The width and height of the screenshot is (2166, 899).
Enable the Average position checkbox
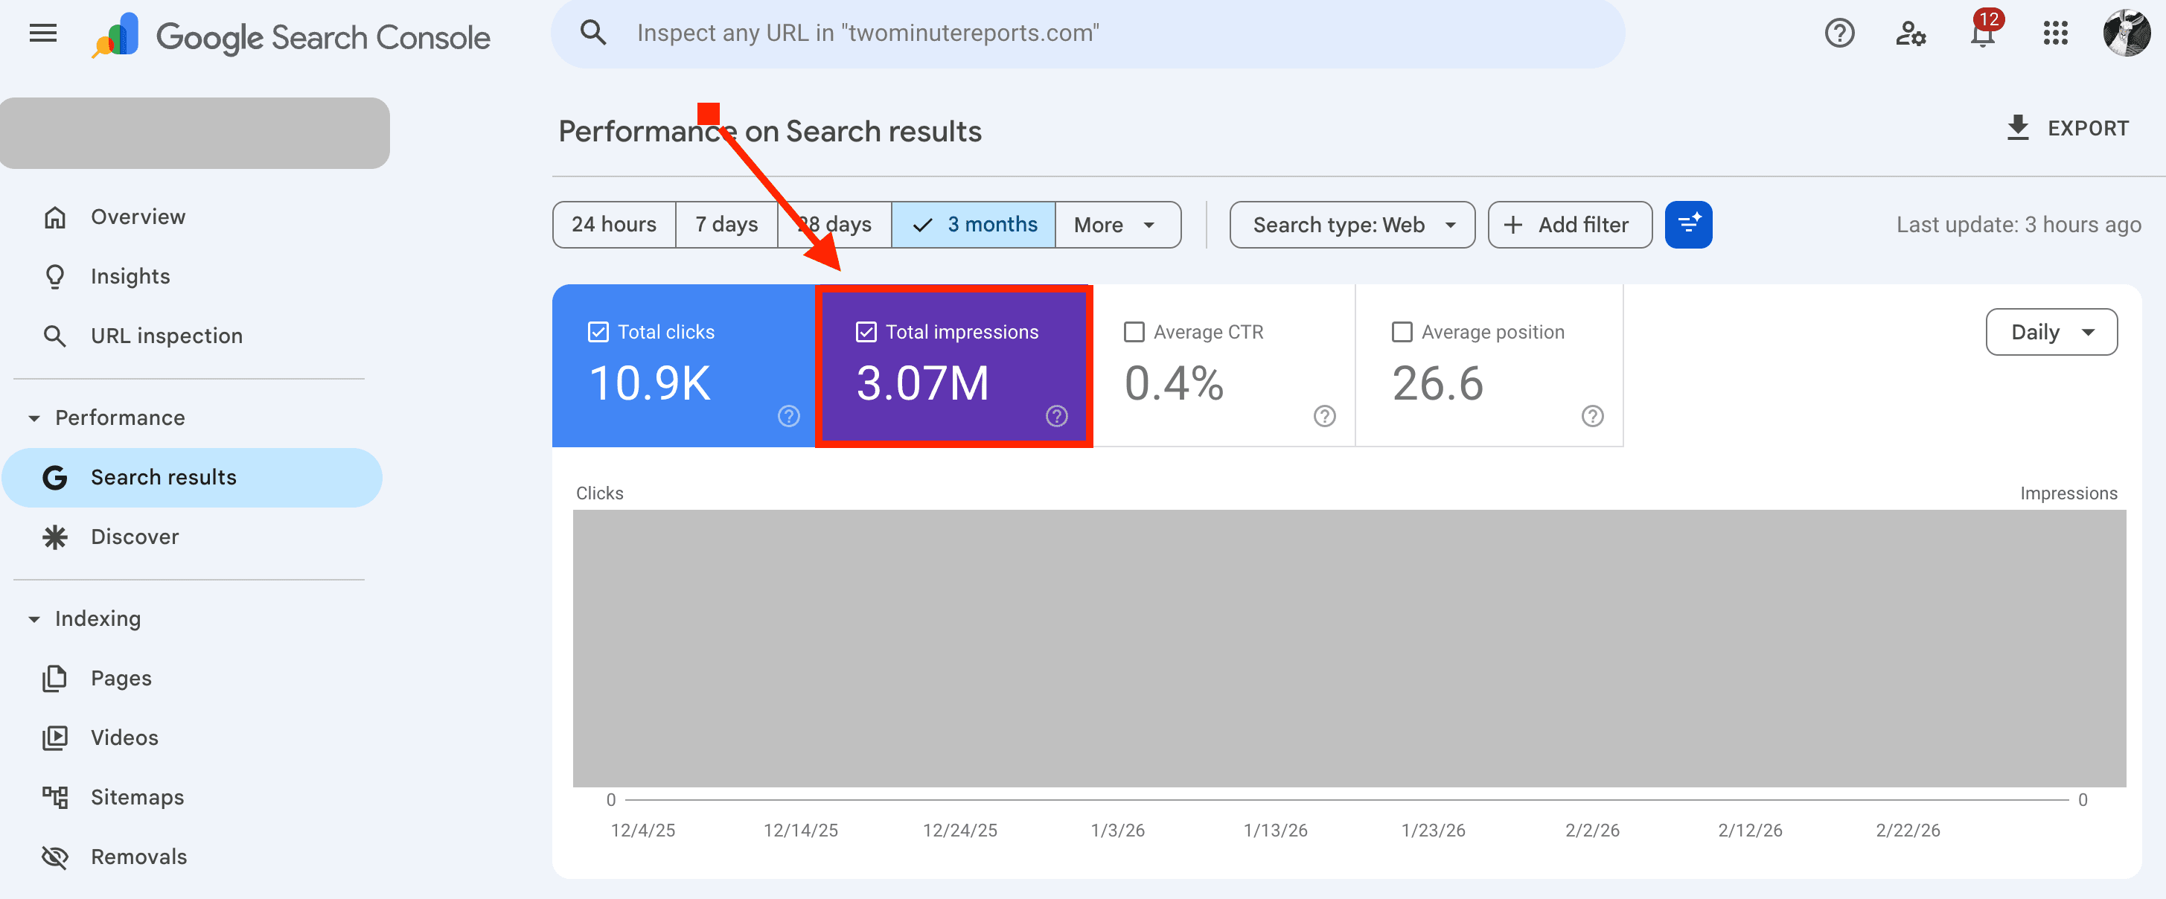click(1402, 332)
